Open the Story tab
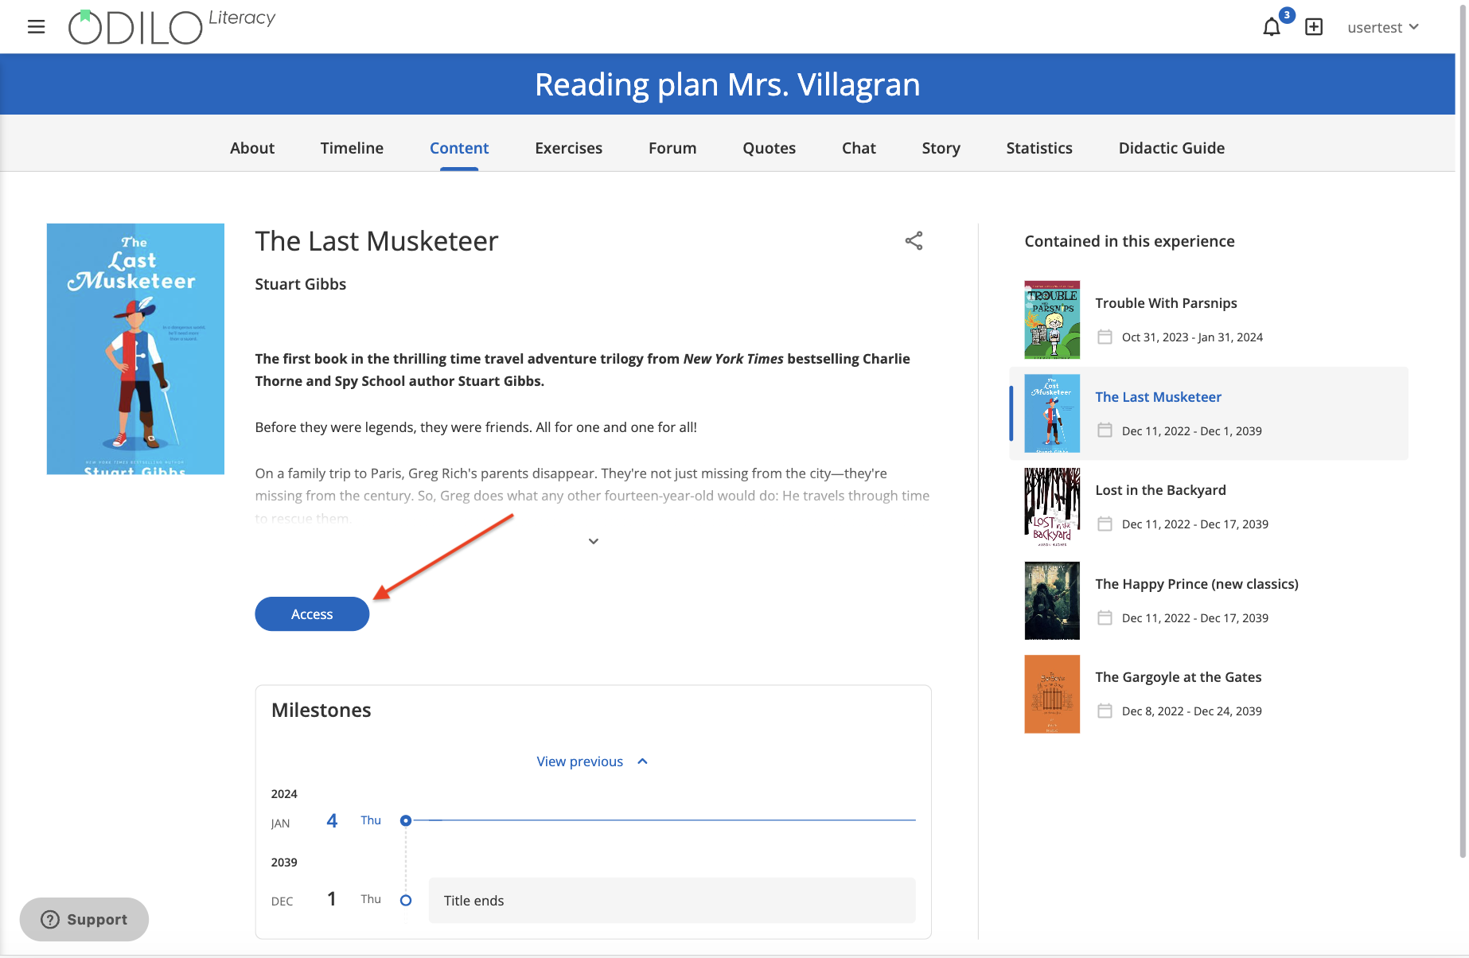Image resolution: width=1469 pixels, height=958 pixels. coord(941,148)
